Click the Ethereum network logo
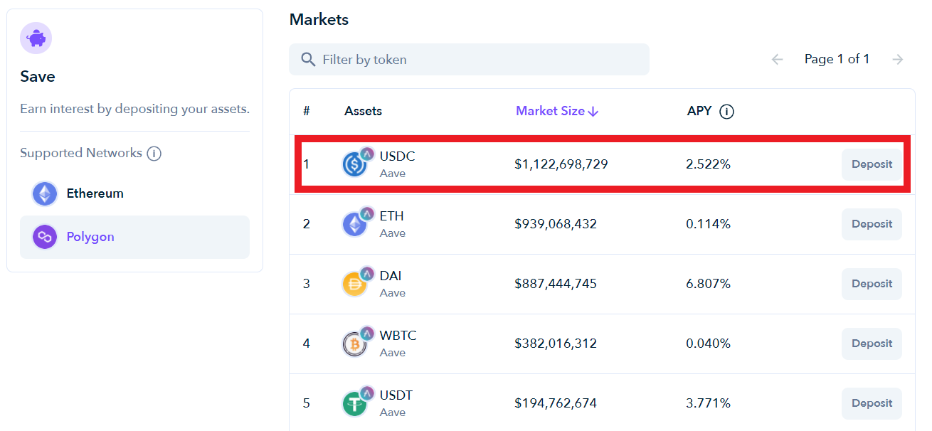This screenshot has width=932, height=431. pyautogui.click(x=45, y=193)
